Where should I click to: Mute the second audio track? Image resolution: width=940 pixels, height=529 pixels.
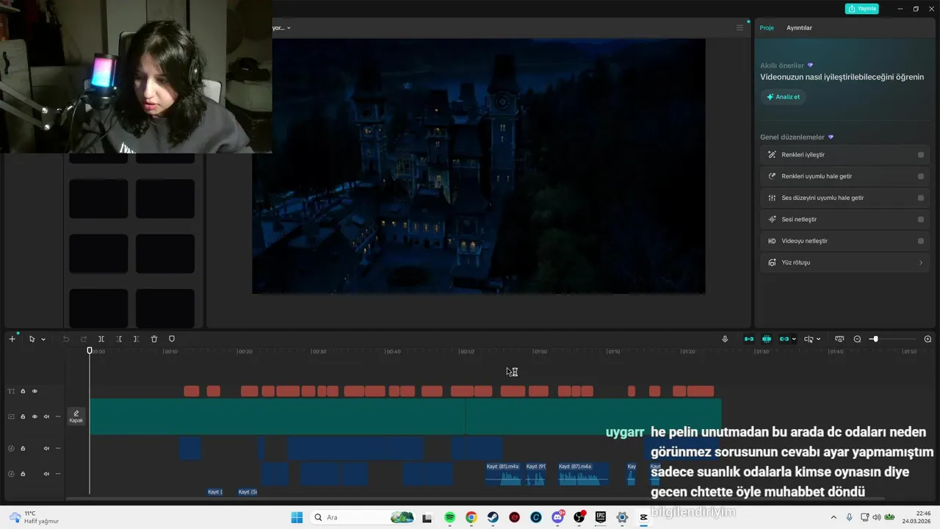click(x=46, y=474)
